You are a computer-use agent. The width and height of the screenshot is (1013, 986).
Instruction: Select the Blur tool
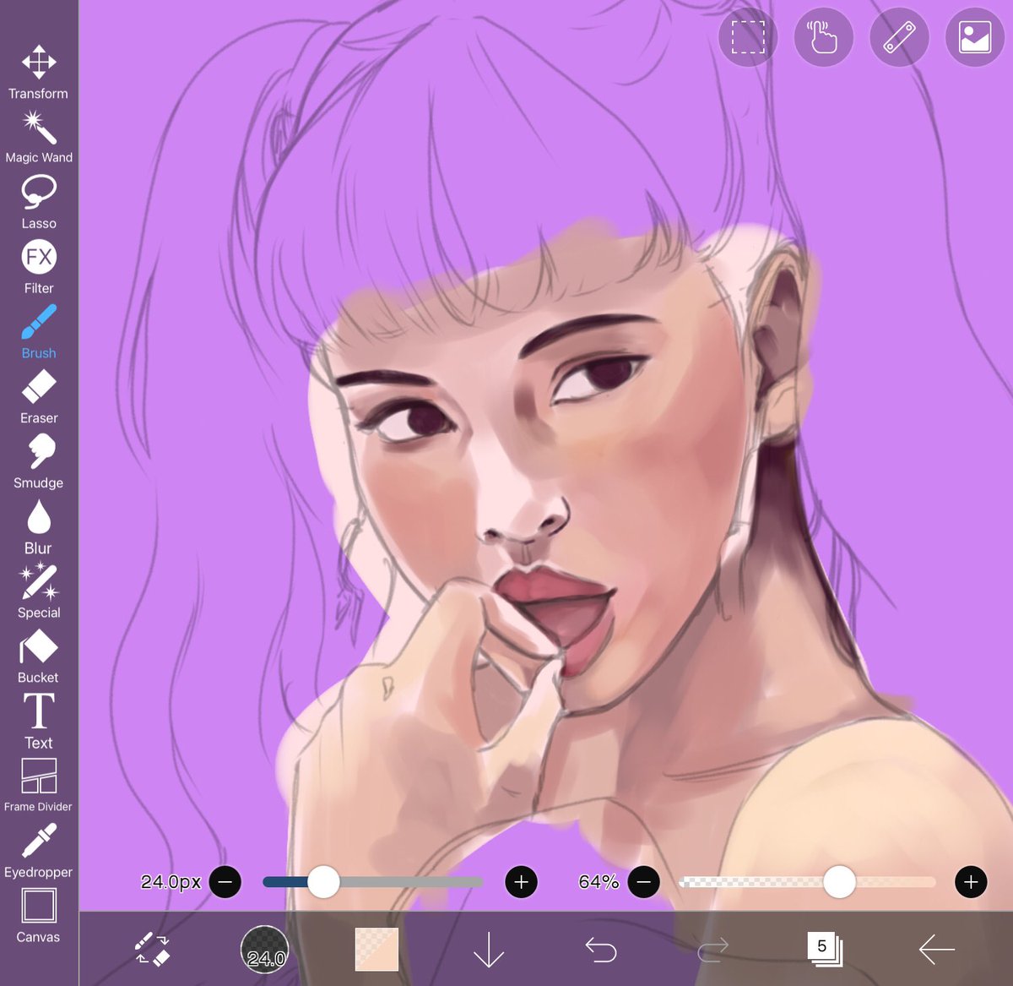(x=39, y=527)
